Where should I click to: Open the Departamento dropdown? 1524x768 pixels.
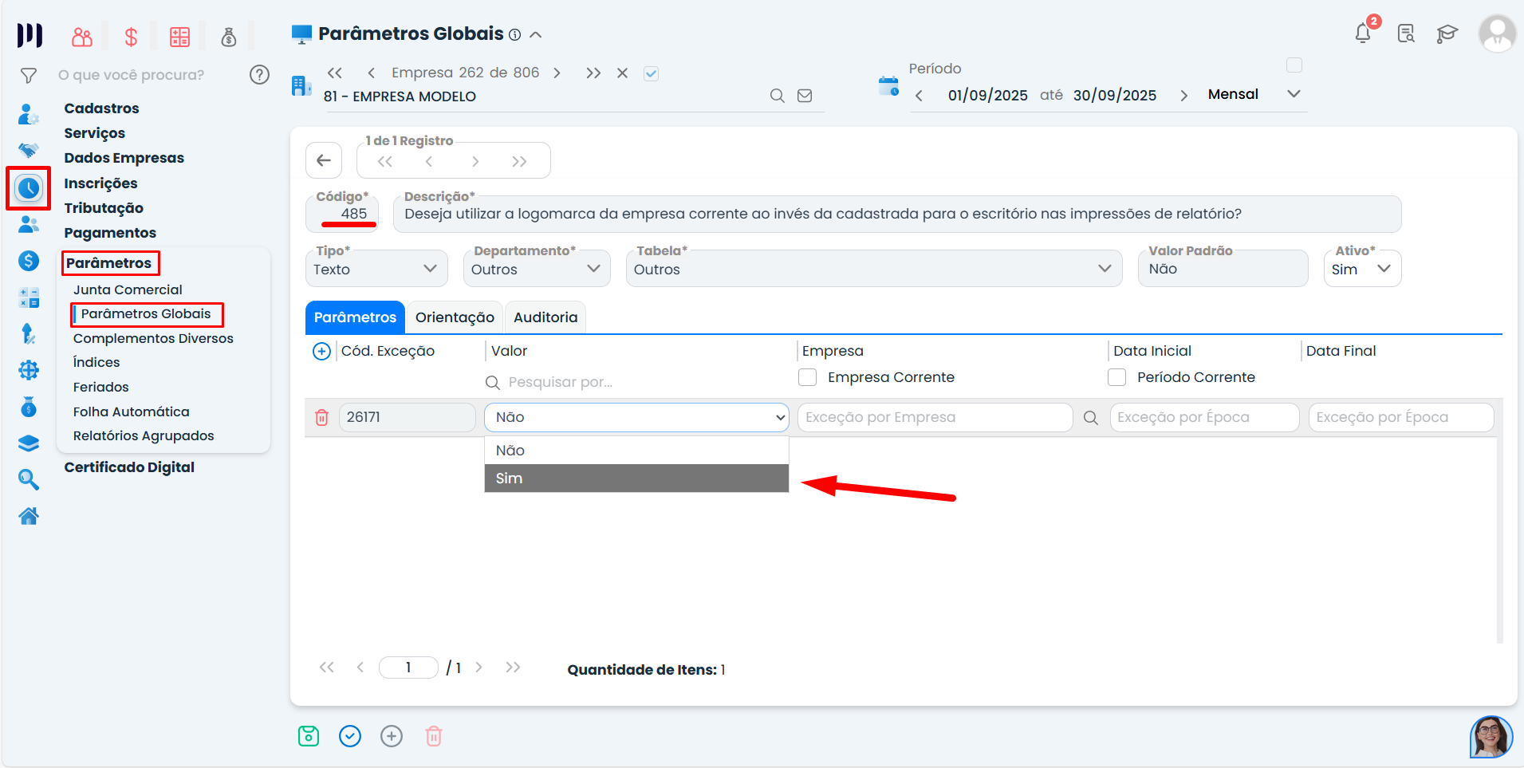(536, 269)
